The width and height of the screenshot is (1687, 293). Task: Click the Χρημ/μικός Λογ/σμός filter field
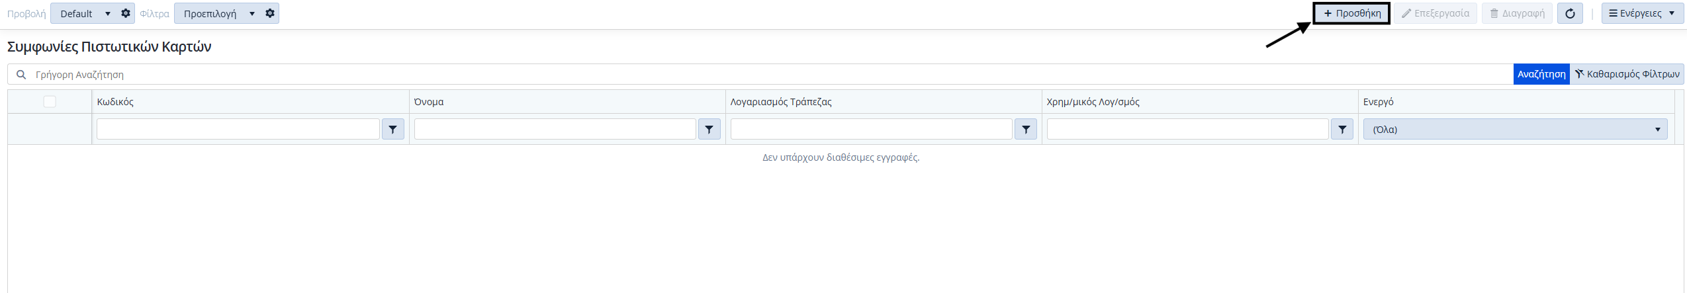coord(1188,130)
